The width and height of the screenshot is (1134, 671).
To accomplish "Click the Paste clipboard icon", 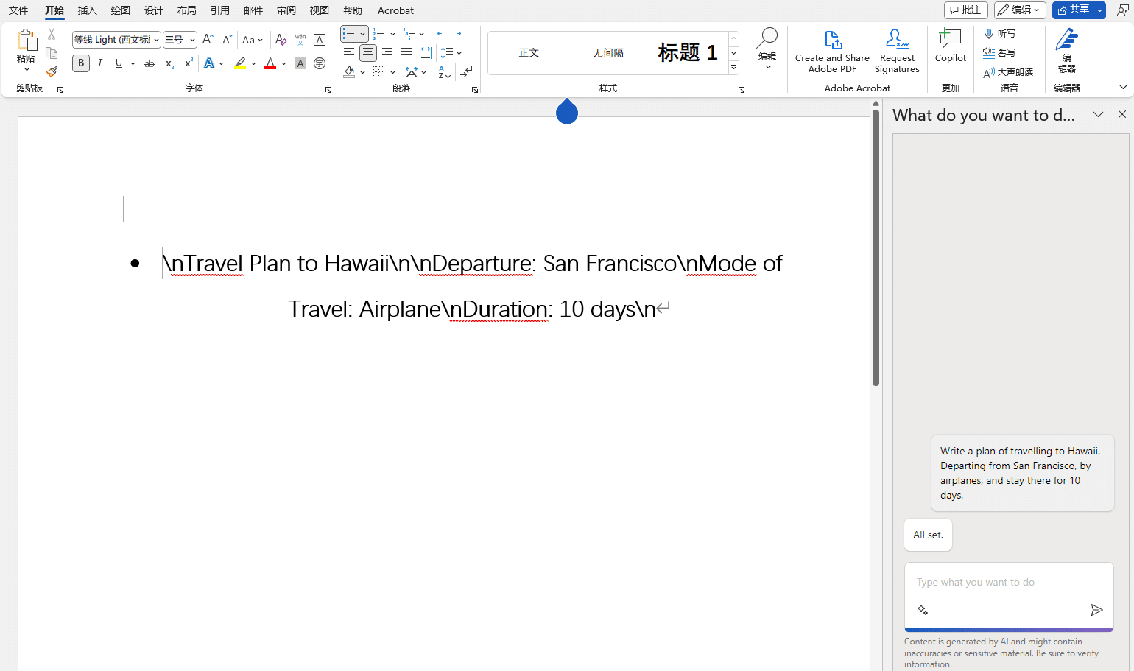I will (27, 41).
